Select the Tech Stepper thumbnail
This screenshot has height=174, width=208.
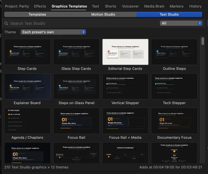[x=174, y=86]
